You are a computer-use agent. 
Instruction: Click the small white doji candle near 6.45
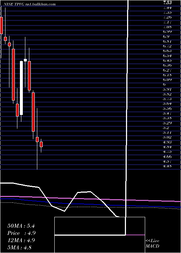click(x=25, y=60)
